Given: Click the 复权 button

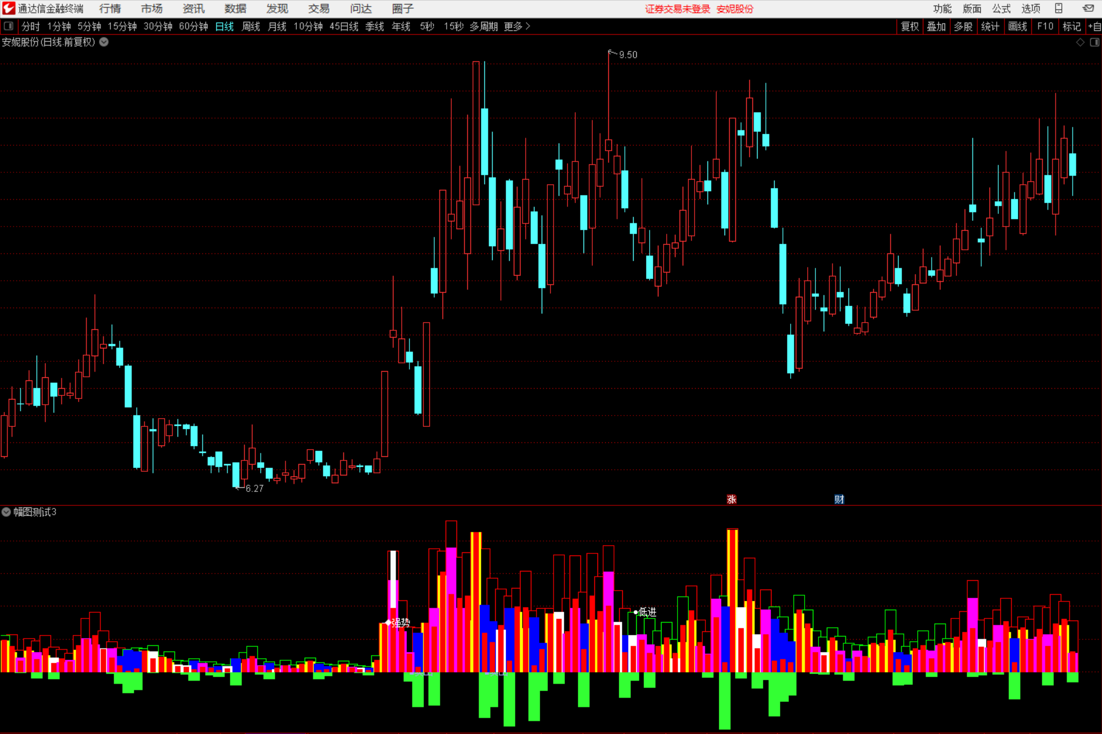Looking at the screenshot, I should (x=909, y=26).
